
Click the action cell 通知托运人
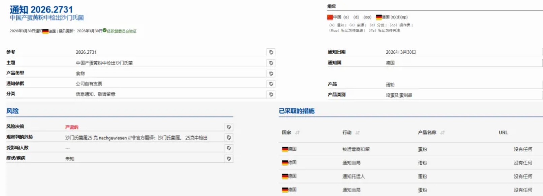pyautogui.click(x=354, y=177)
